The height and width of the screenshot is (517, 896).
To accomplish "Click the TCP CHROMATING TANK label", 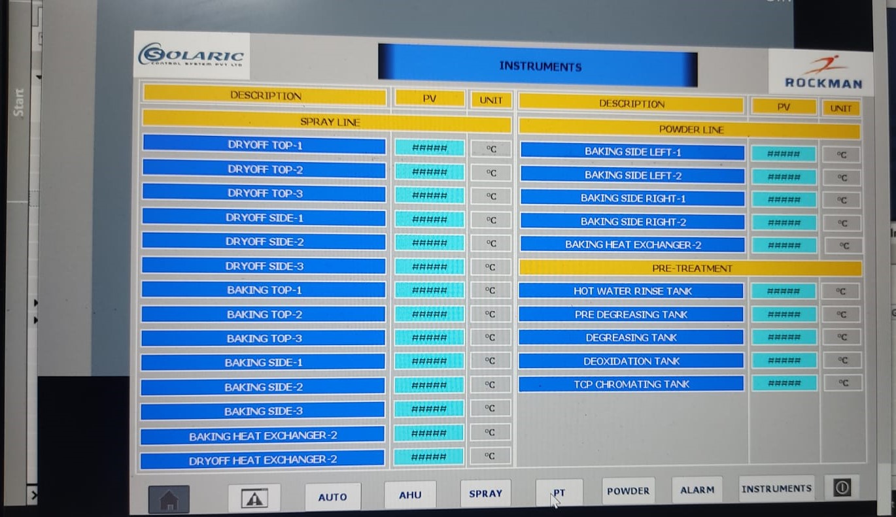I will click(x=632, y=384).
